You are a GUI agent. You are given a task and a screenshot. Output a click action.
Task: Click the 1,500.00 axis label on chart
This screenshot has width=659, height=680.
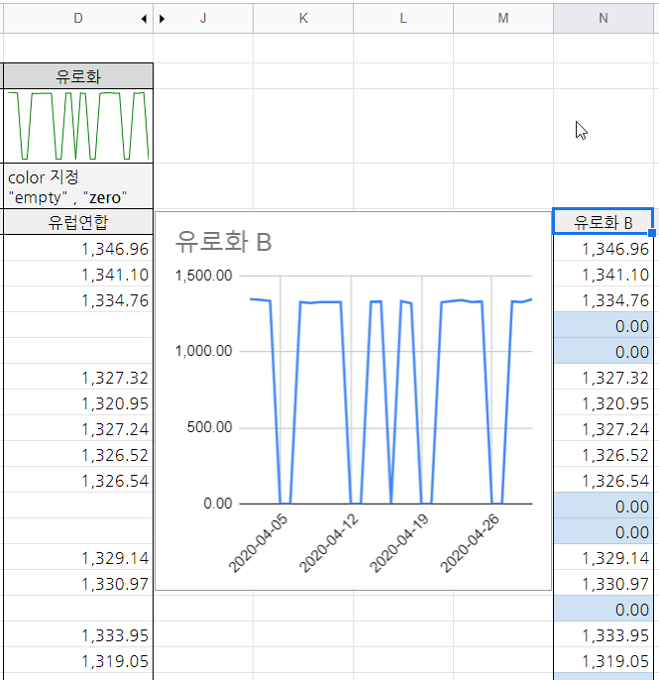(x=204, y=275)
